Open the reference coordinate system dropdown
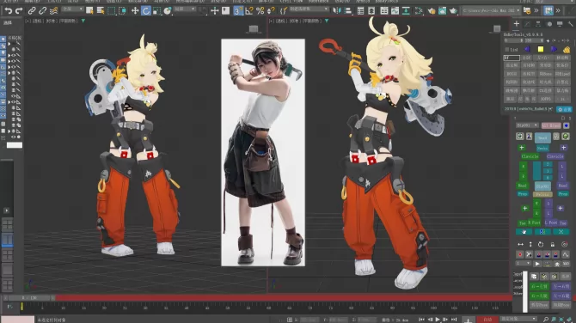Screen dimensions: 576x323 coord(185,9)
